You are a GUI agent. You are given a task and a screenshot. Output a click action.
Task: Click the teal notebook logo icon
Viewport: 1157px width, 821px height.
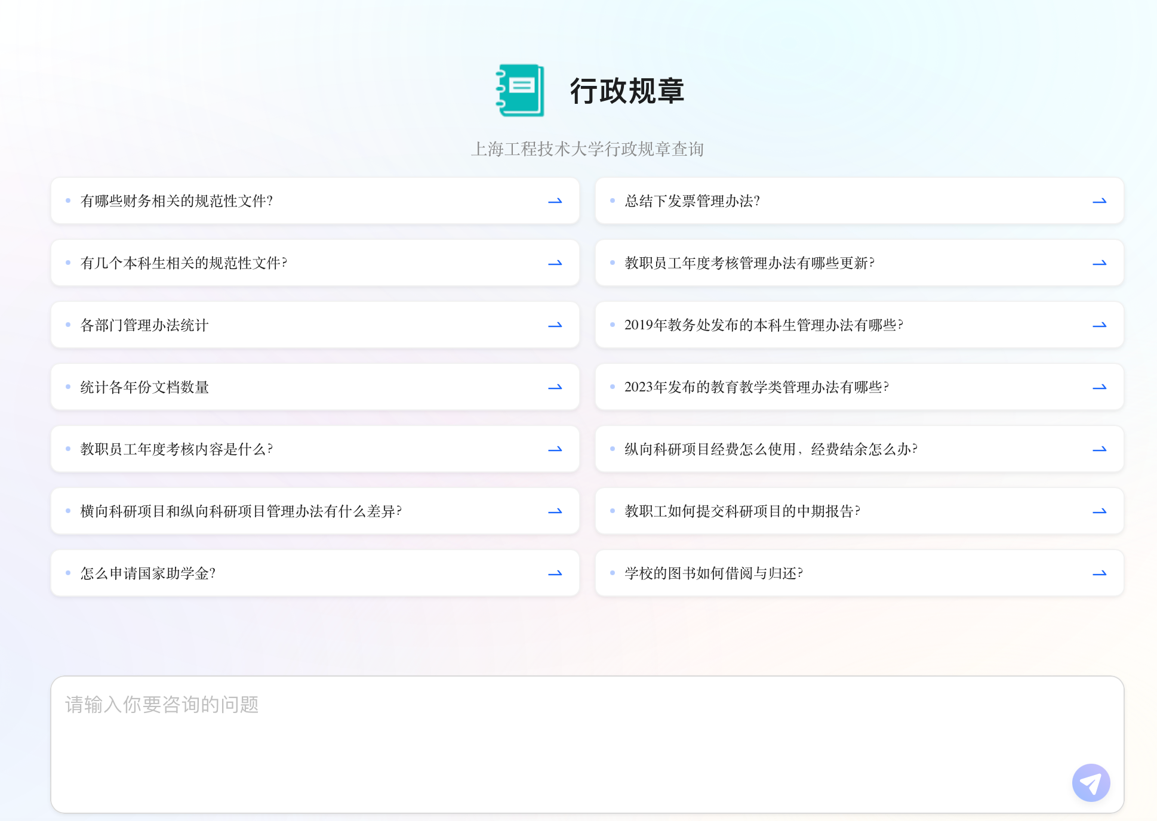click(x=520, y=91)
